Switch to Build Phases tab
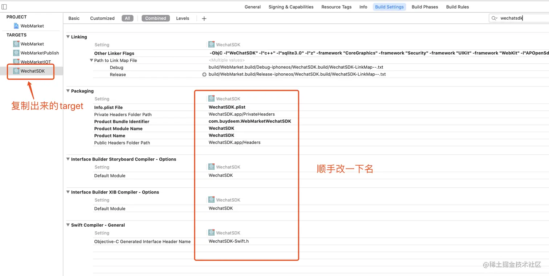 tap(425, 7)
